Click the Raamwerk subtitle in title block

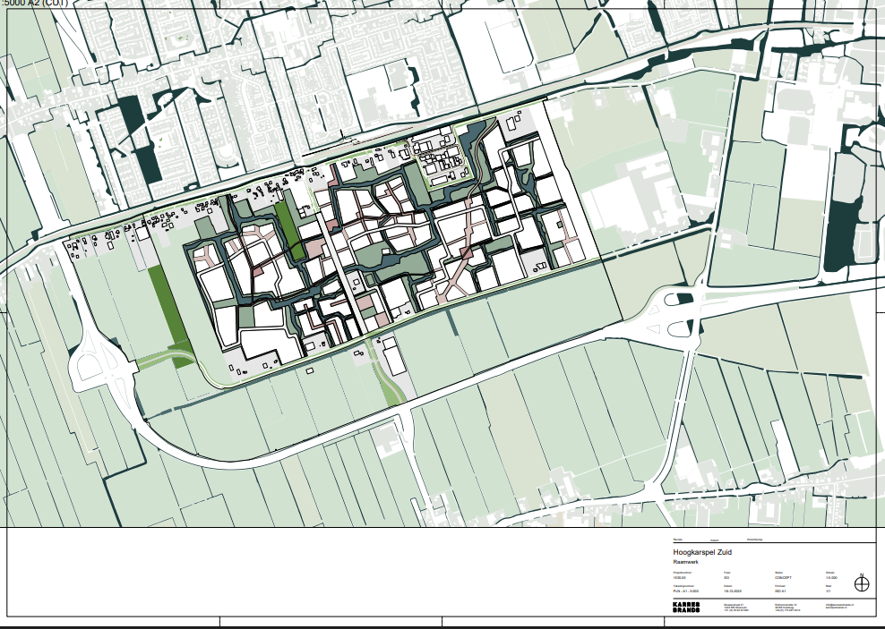click(x=685, y=562)
